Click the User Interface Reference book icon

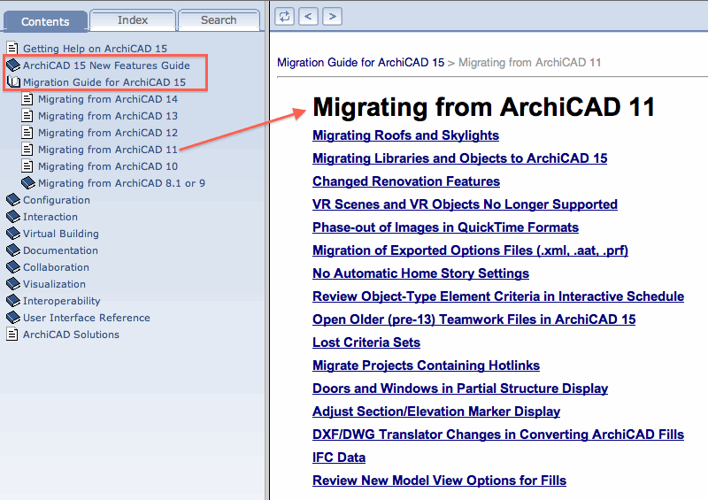pos(13,318)
